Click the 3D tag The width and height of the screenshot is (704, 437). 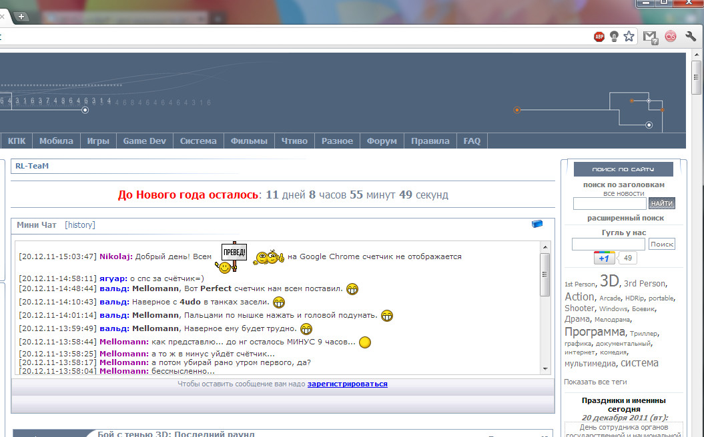pyautogui.click(x=609, y=281)
